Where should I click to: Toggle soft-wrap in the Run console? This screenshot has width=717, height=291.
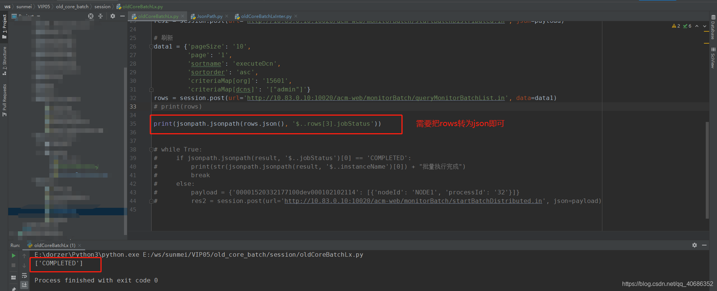coord(24,276)
